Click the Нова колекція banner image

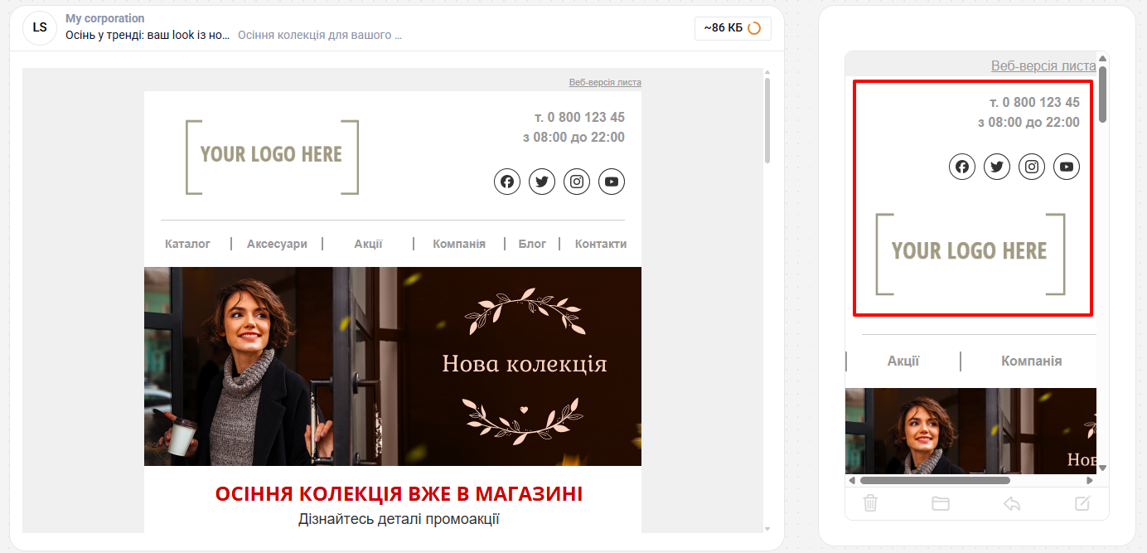(x=393, y=366)
